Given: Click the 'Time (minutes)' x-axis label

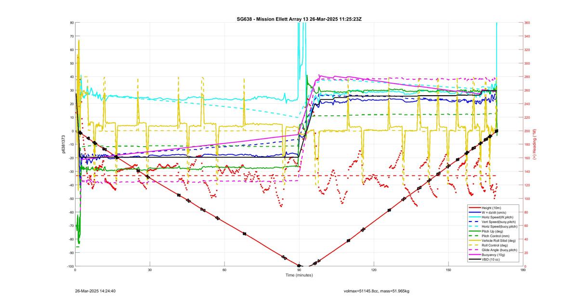Looking at the screenshot, I should (299, 275).
